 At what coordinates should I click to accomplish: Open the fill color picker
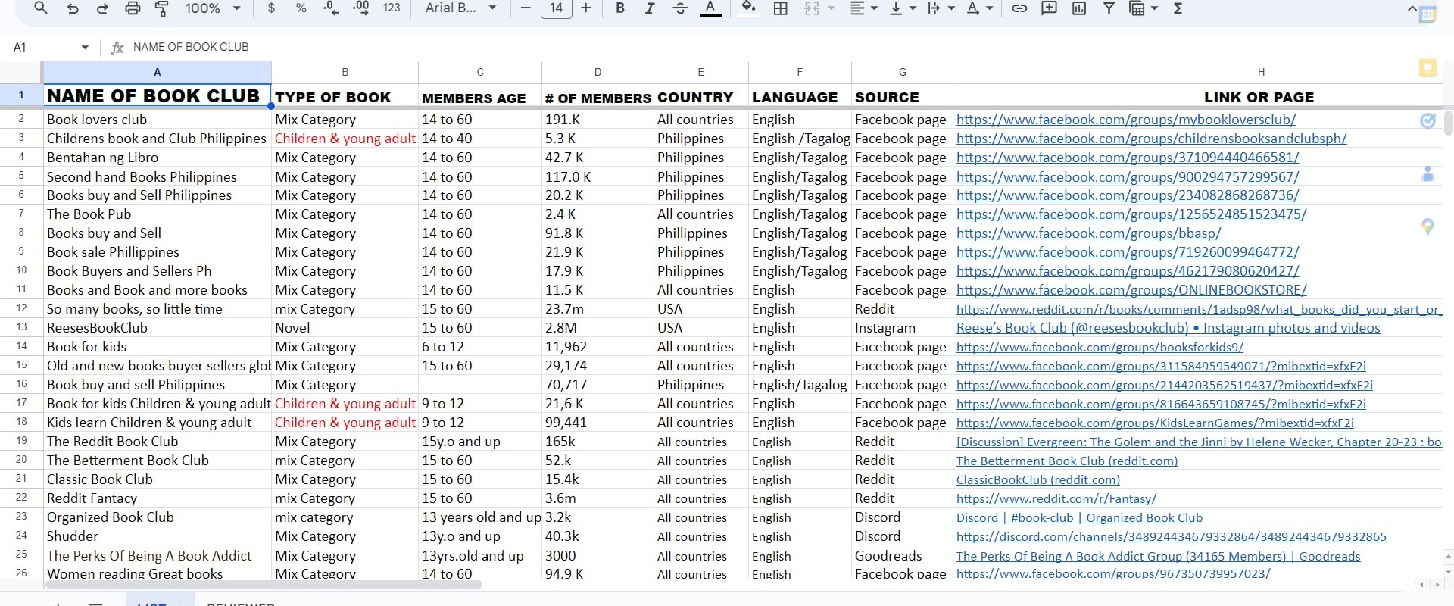[x=748, y=8]
